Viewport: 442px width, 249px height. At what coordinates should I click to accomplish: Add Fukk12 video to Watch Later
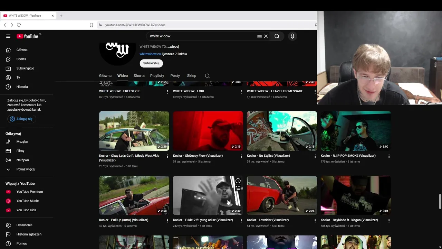click(x=238, y=181)
